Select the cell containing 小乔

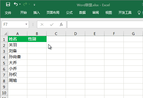pyautogui.click(x=18, y=69)
